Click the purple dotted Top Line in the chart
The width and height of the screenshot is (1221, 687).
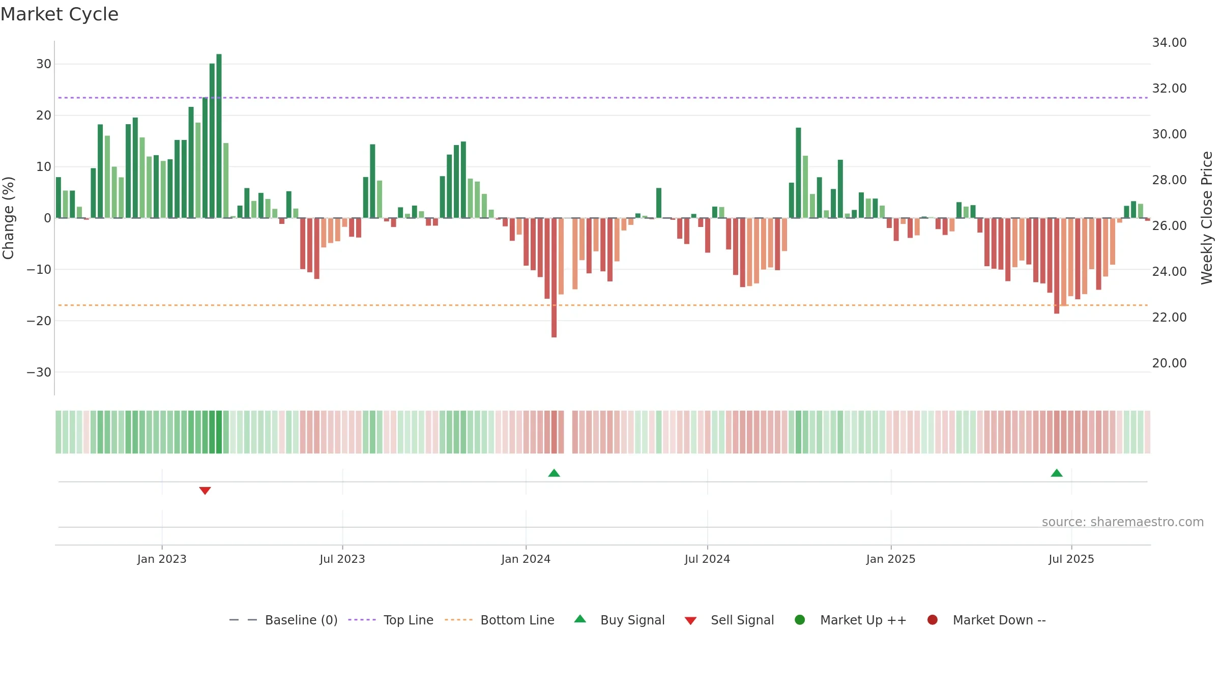(x=603, y=98)
